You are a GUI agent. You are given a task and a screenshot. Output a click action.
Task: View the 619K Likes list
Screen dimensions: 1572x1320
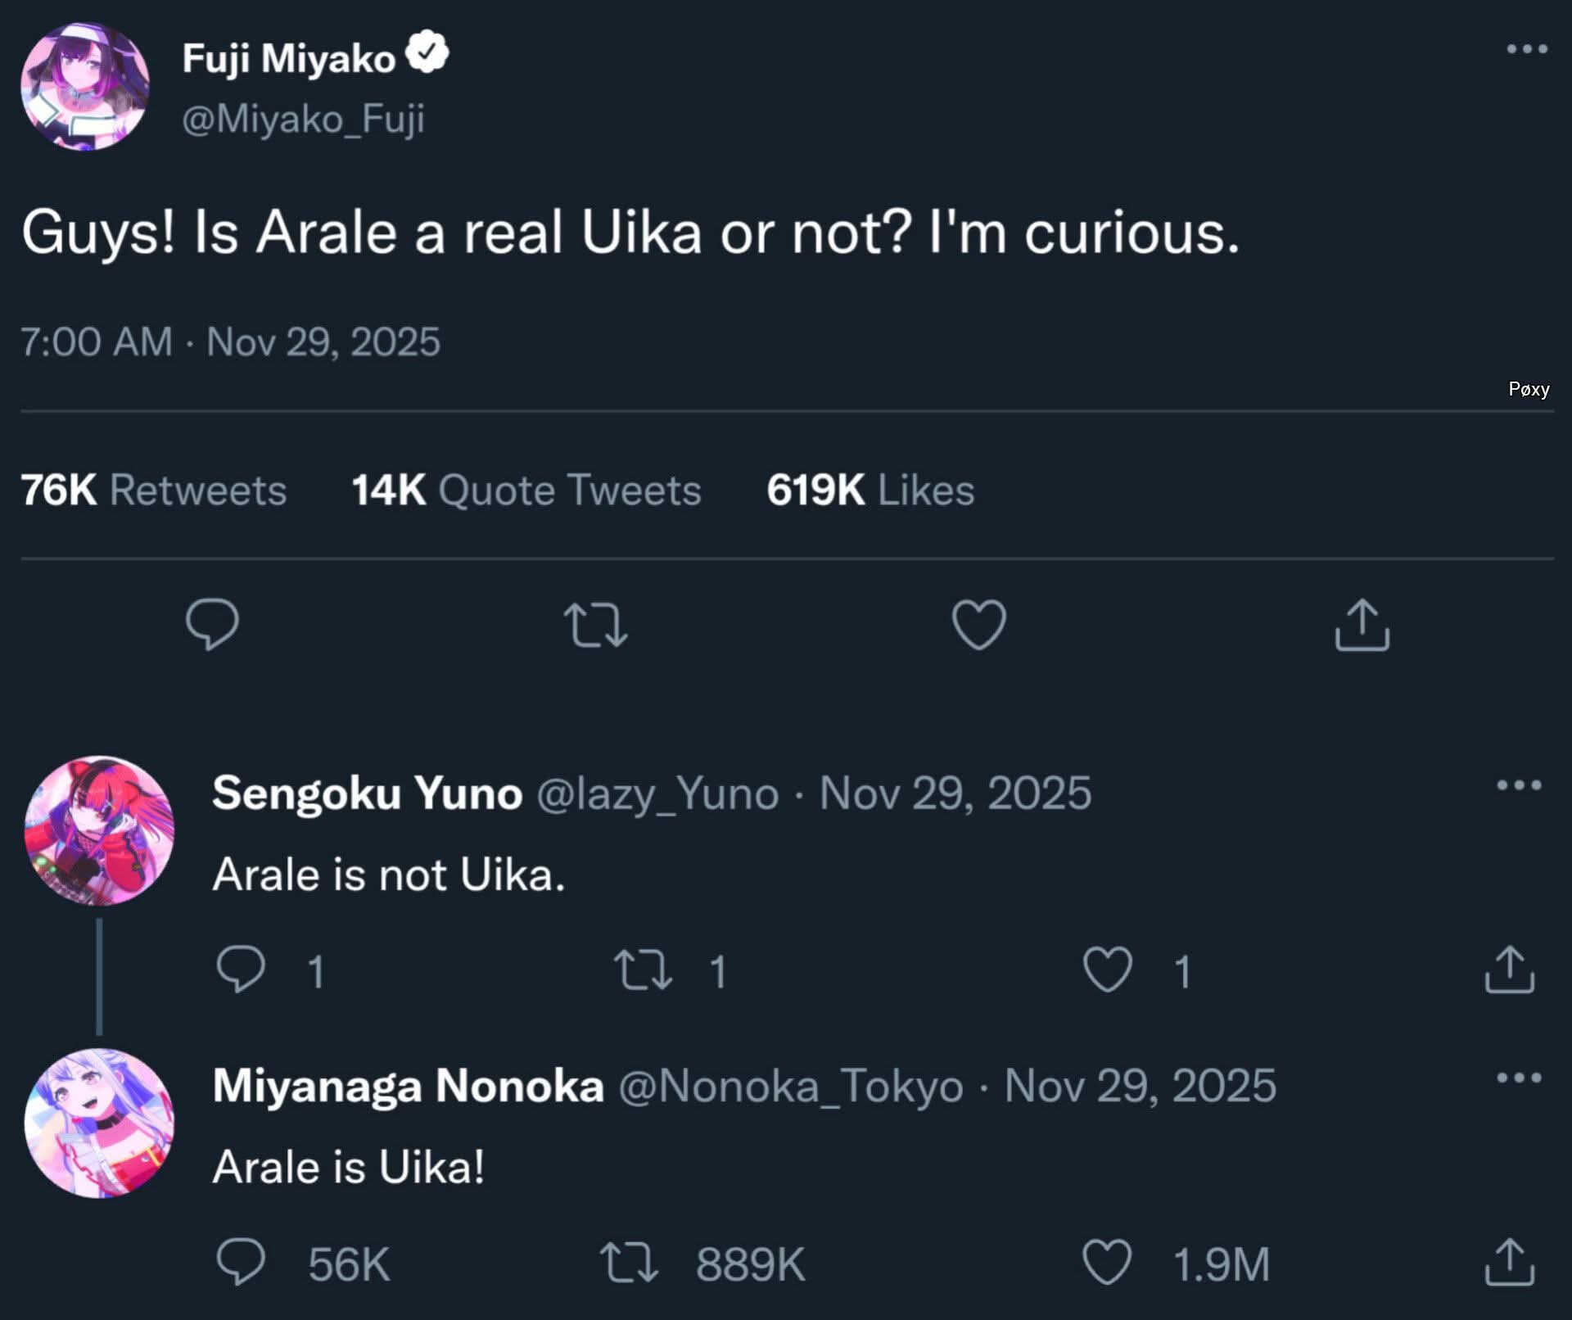(x=870, y=490)
